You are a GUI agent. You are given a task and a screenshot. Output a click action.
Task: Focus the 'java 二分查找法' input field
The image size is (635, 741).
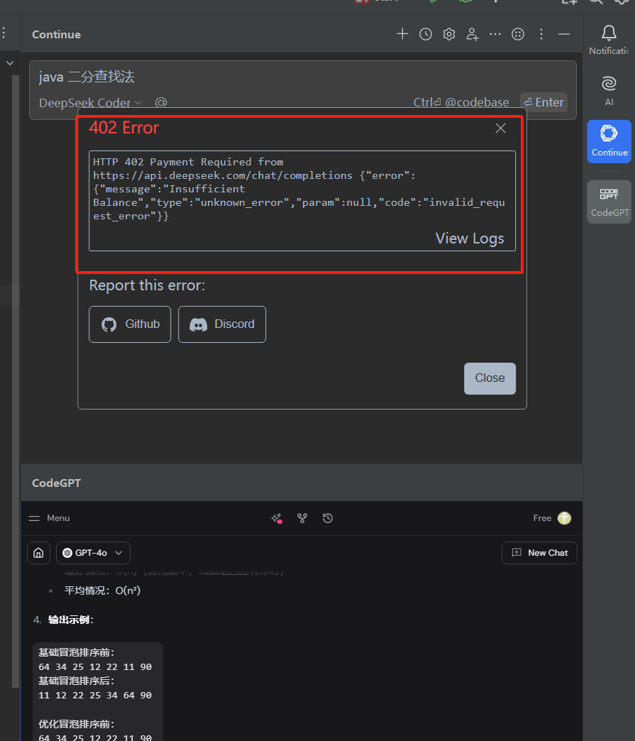302,77
